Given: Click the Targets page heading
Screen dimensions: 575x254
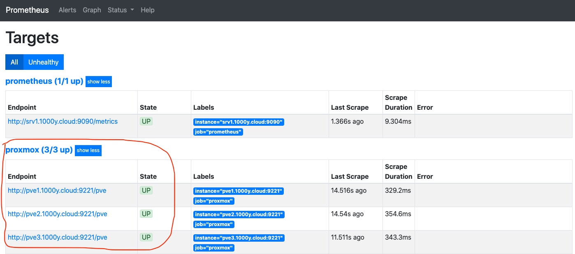Looking at the screenshot, I should pyautogui.click(x=32, y=38).
